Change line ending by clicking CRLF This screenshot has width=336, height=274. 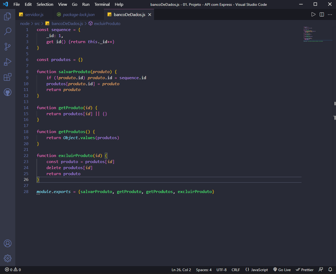[236, 270]
